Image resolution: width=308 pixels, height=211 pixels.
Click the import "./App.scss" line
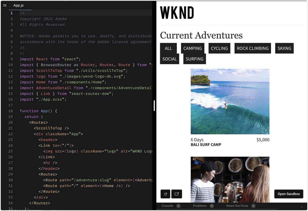click(43, 99)
